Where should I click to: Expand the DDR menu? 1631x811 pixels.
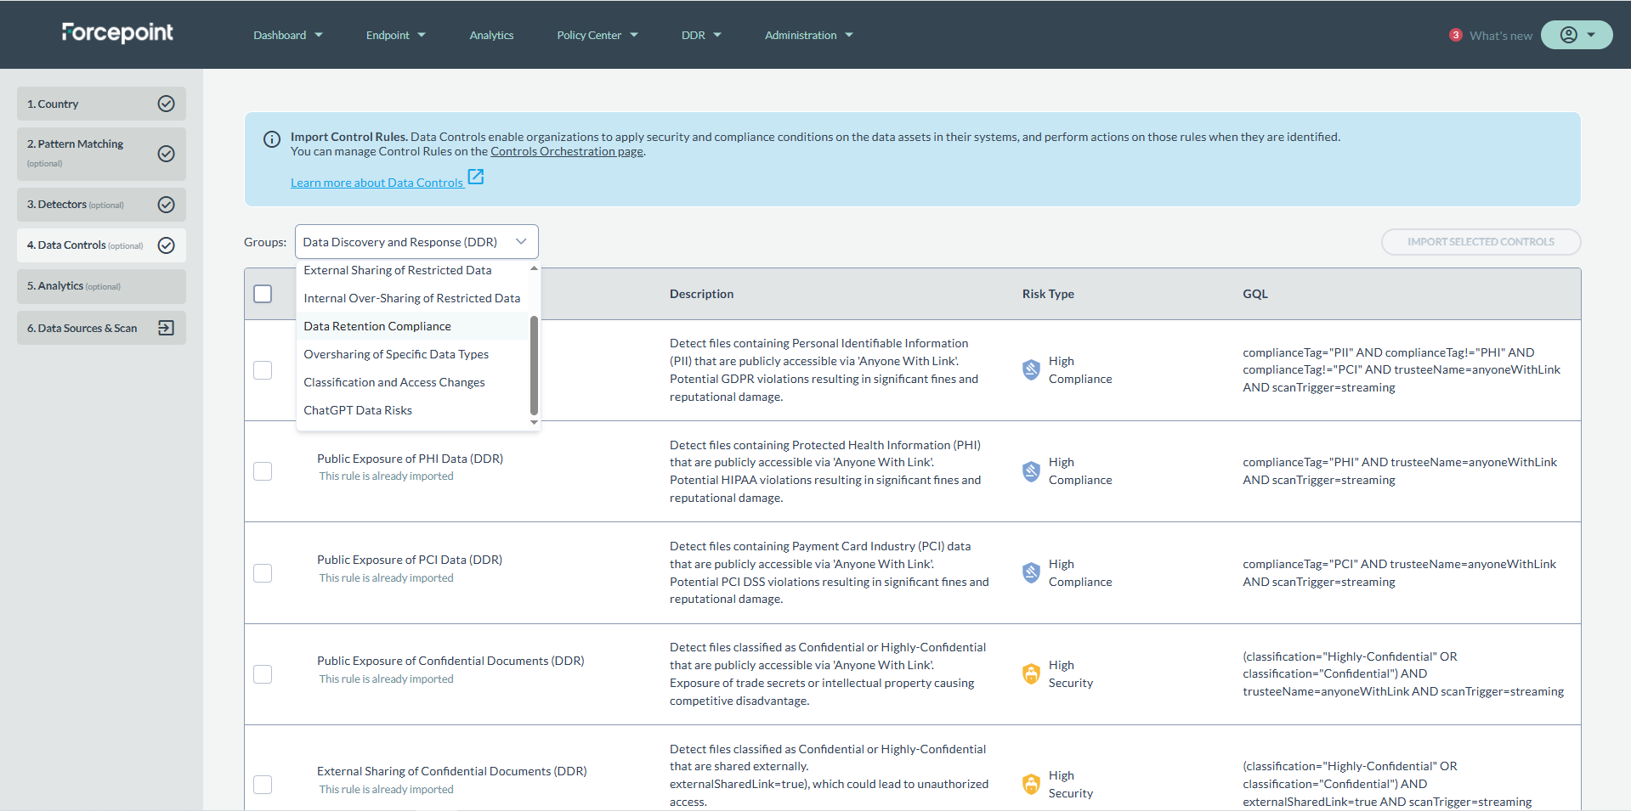(701, 35)
